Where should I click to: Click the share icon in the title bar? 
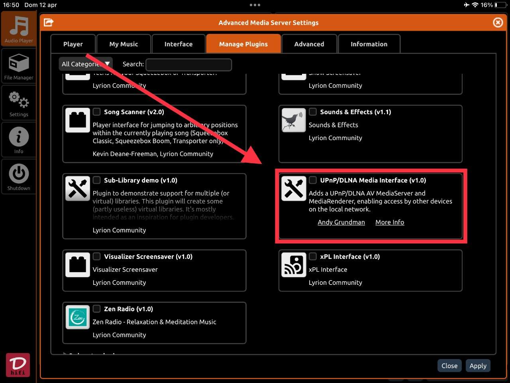click(49, 22)
